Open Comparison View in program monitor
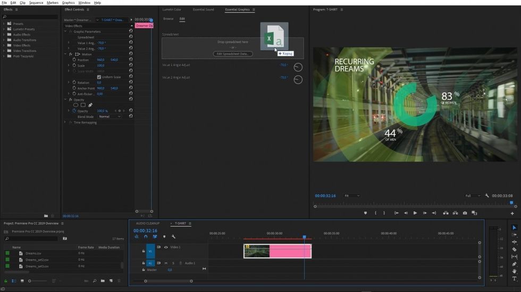The height and width of the screenshot is (292, 521). click(474, 213)
